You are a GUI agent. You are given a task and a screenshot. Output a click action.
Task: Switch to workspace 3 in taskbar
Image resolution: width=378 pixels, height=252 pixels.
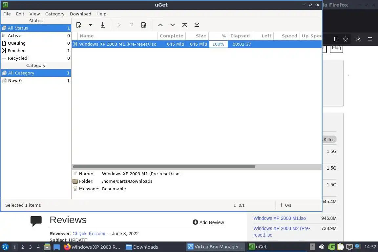(x=31, y=247)
